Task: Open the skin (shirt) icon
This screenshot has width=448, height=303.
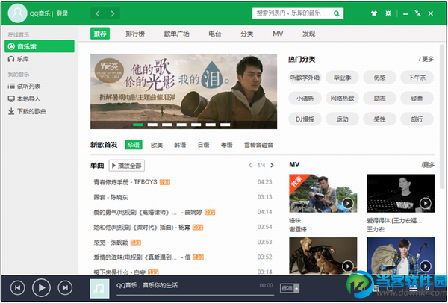Action: tap(374, 13)
